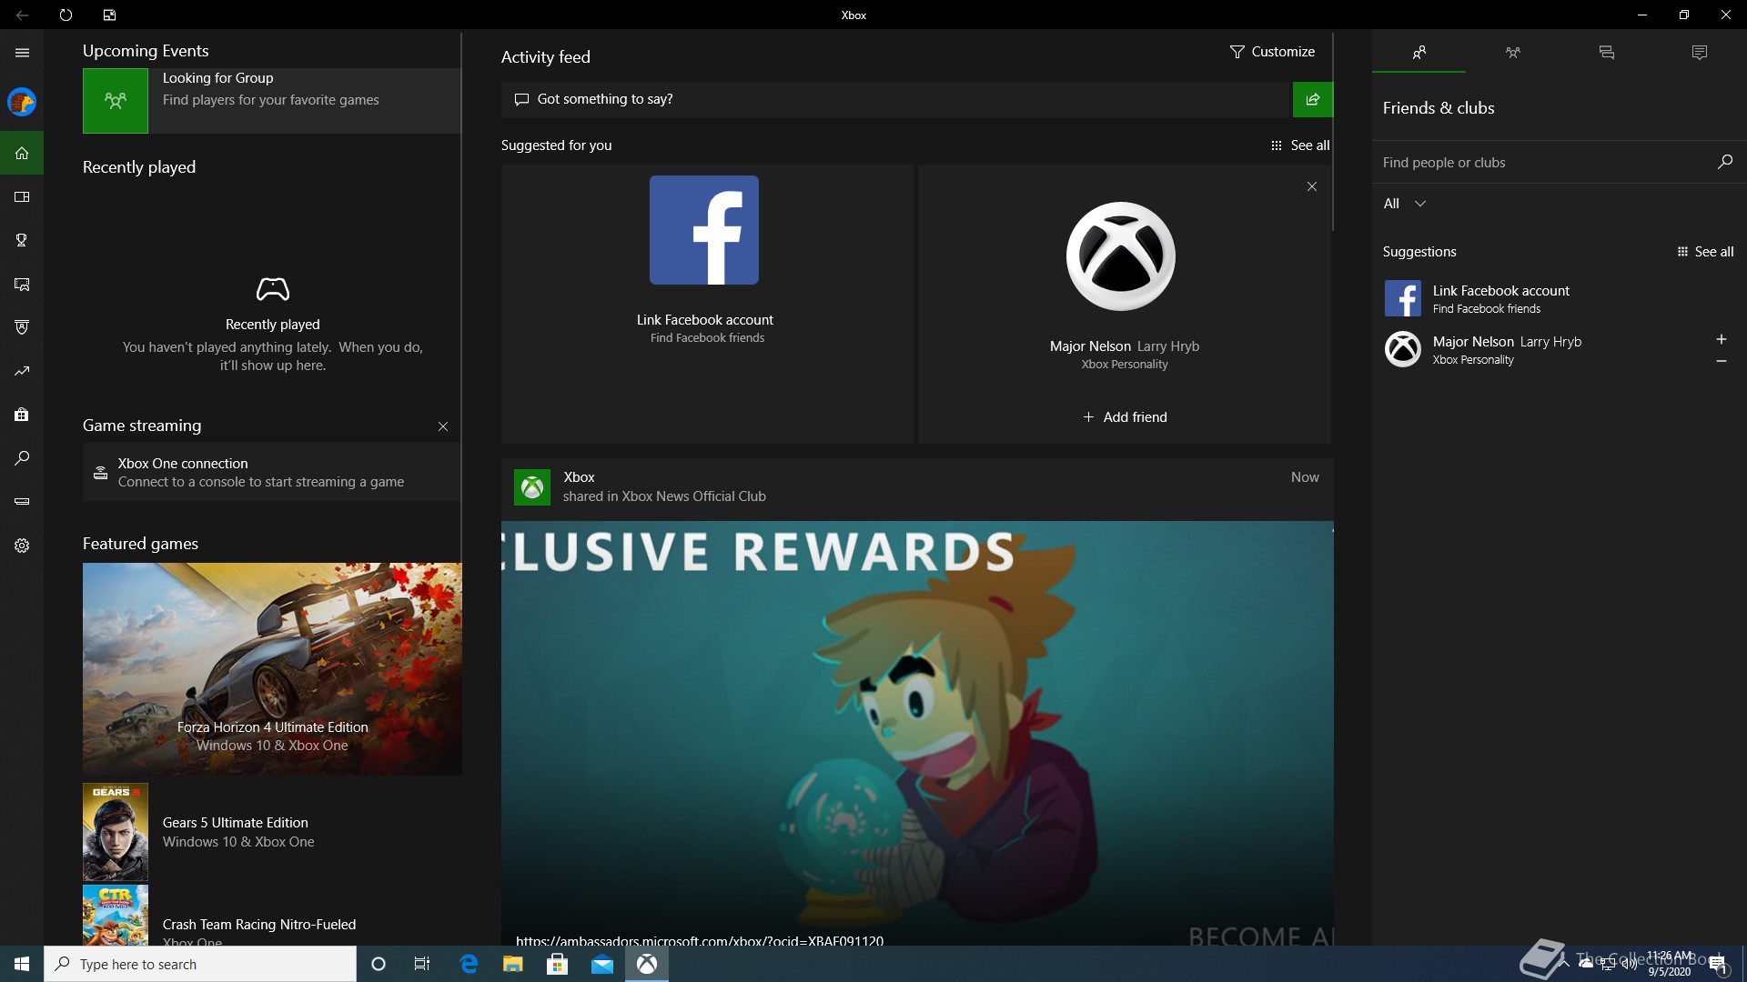Open Microsoft Edge from taskbar
Viewport: 1747px width, 982px height.
pos(469,964)
